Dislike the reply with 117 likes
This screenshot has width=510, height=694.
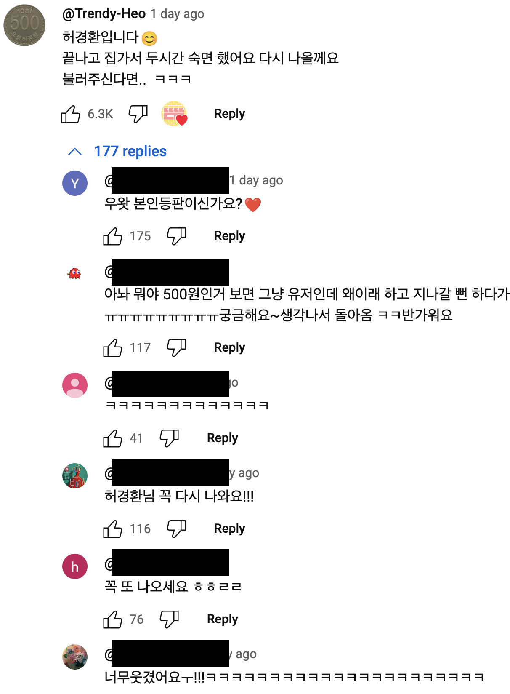[176, 347]
